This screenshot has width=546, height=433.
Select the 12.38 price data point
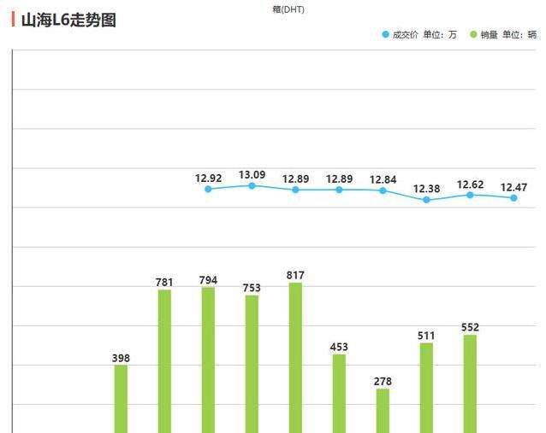point(426,200)
